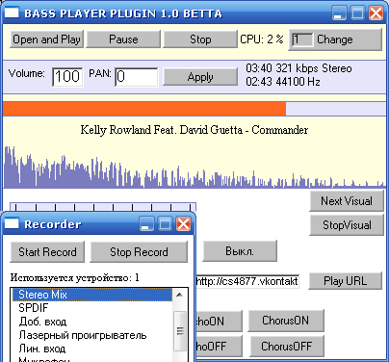The image size is (389, 362).
Task: Turn off chorus with ChorusOFF
Action: 287,346
